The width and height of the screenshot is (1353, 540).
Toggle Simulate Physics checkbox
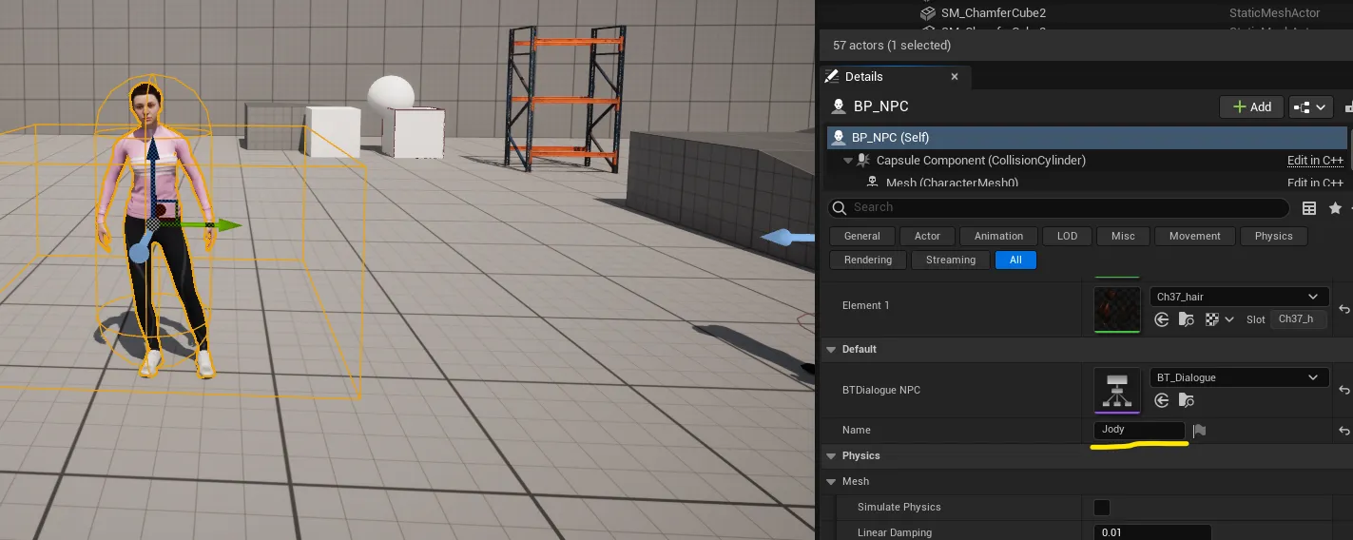pos(1102,507)
